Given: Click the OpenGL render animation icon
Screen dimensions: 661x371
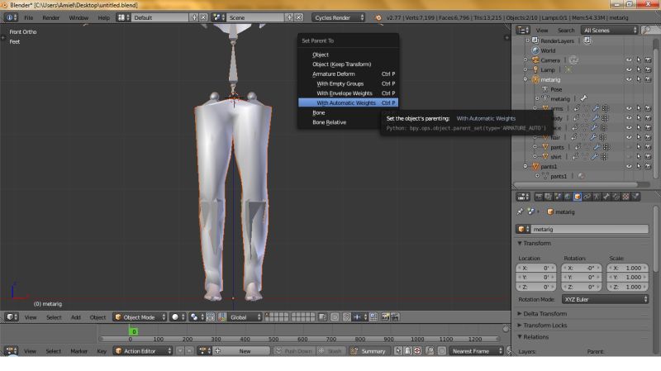Looking at the screenshot, I should [x=395, y=317].
